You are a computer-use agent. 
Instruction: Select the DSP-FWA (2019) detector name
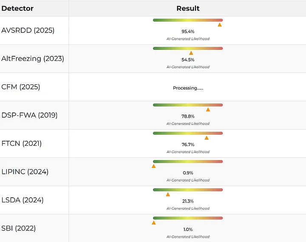click(29, 115)
